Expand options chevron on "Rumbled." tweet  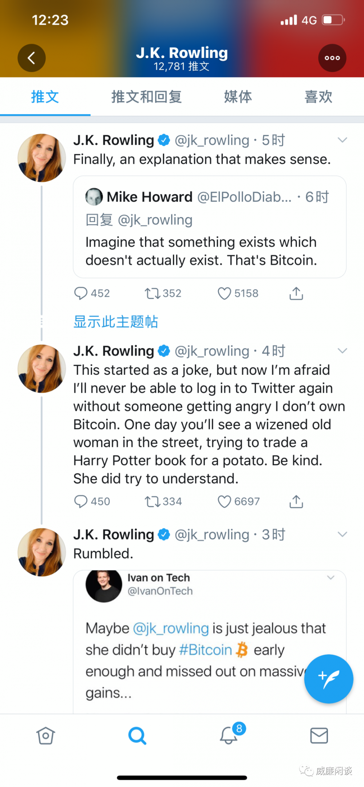pos(342,534)
